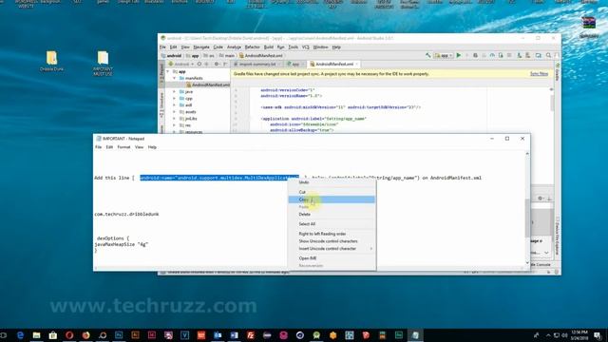Open Microsoft Store from the taskbar
The width and height of the screenshot is (608, 342).
(53, 335)
